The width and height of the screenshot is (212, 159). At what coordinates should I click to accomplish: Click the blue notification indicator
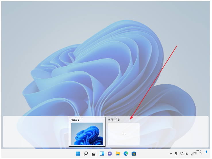point(206,152)
